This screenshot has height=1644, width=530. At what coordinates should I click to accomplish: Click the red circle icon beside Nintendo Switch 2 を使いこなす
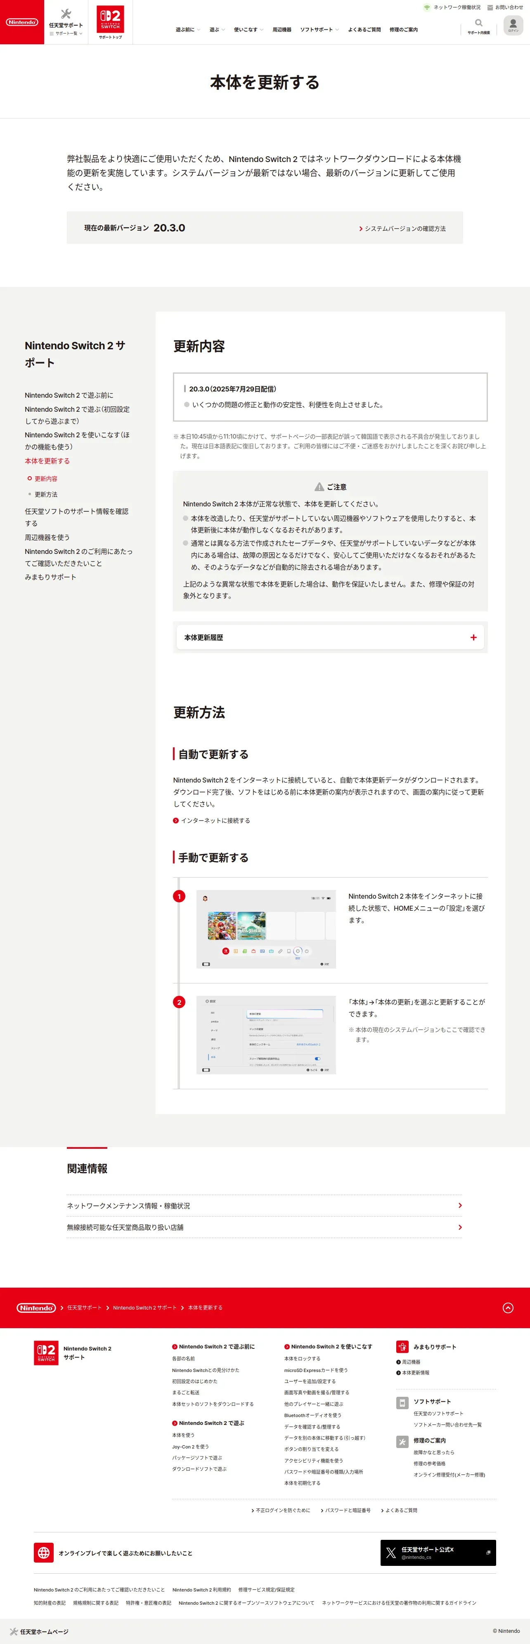point(286,1347)
